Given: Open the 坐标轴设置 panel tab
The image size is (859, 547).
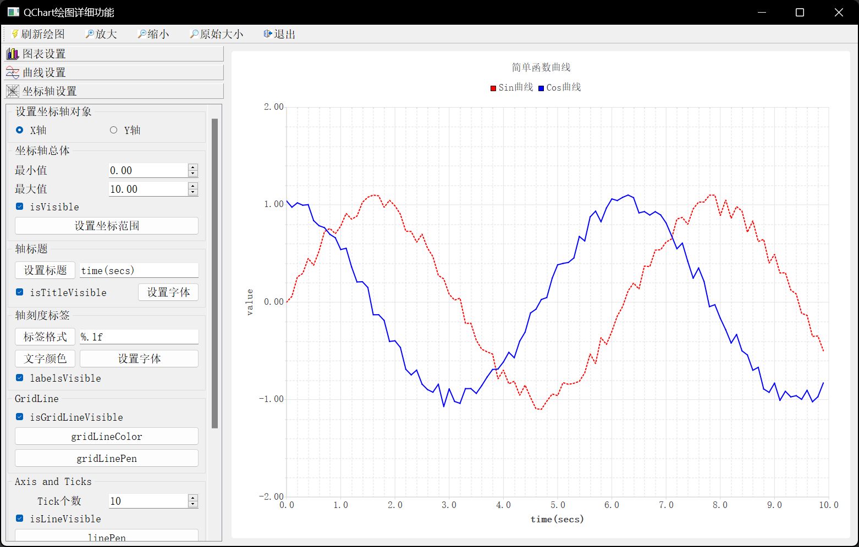Looking at the screenshot, I should (x=114, y=91).
